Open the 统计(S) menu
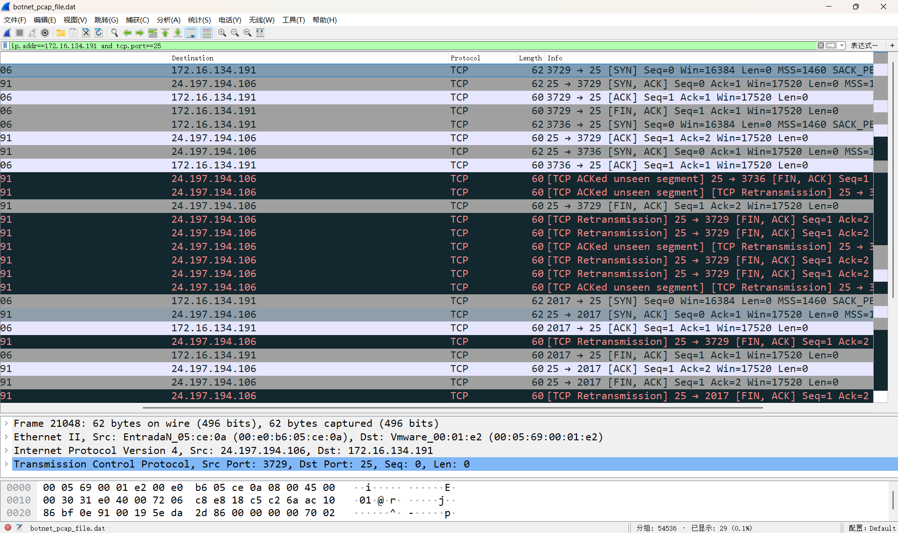 point(199,20)
